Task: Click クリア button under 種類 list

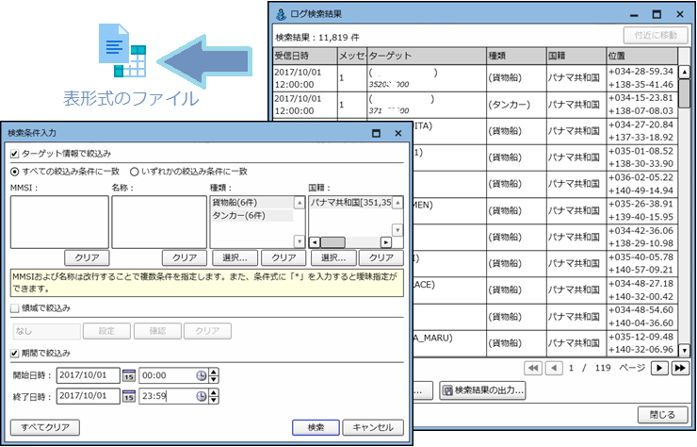Action: [284, 257]
